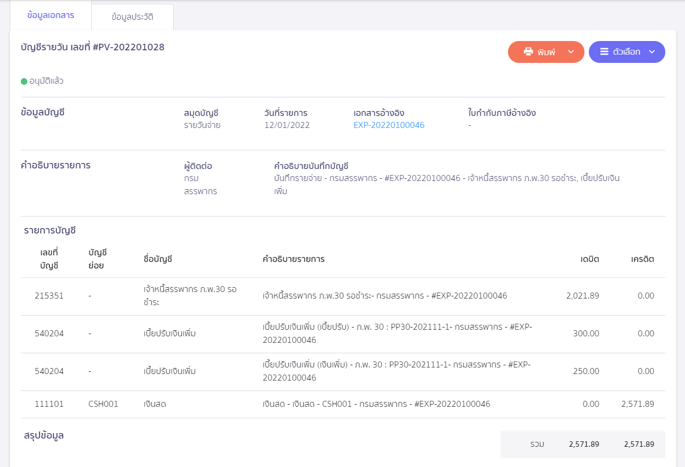
Task: Click the printer icon on the พิมพ์ button
Action: point(528,52)
